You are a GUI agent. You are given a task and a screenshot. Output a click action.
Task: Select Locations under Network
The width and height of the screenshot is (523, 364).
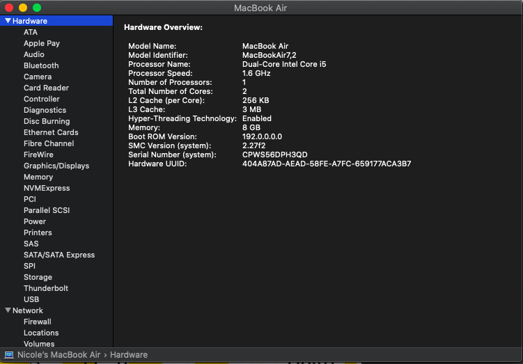point(41,333)
